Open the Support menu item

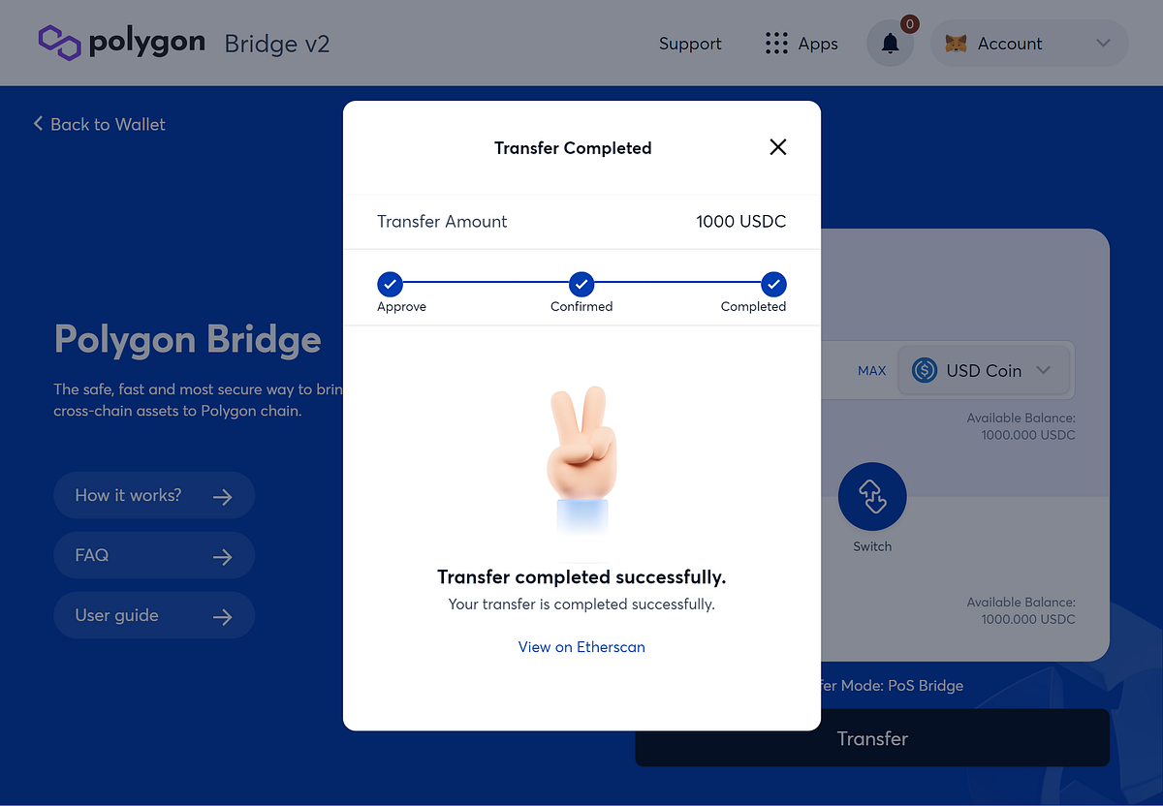[x=690, y=44]
